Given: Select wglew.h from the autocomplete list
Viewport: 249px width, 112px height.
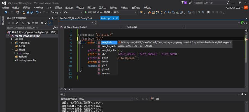Looking at the screenshot, I should click(106, 73).
